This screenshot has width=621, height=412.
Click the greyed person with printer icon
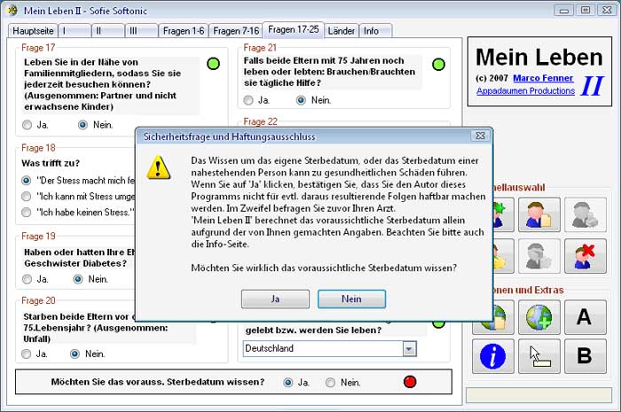(x=586, y=214)
